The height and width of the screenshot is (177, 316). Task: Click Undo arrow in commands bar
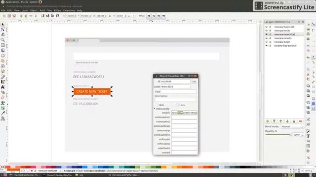[x=308, y=58]
